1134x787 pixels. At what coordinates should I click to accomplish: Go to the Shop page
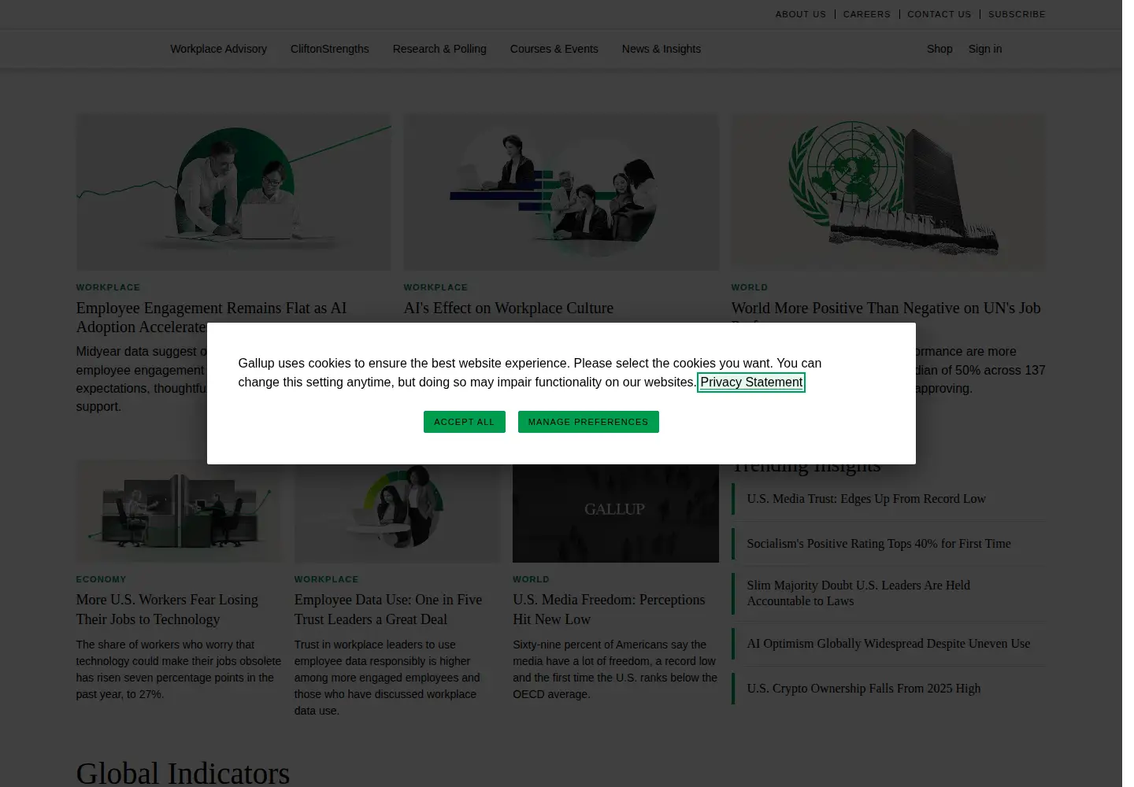[939, 49]
